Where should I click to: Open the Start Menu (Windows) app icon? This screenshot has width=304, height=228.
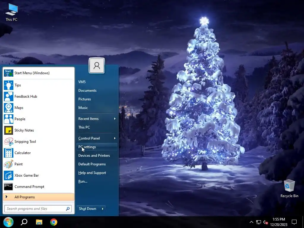[x=9, y=73]
